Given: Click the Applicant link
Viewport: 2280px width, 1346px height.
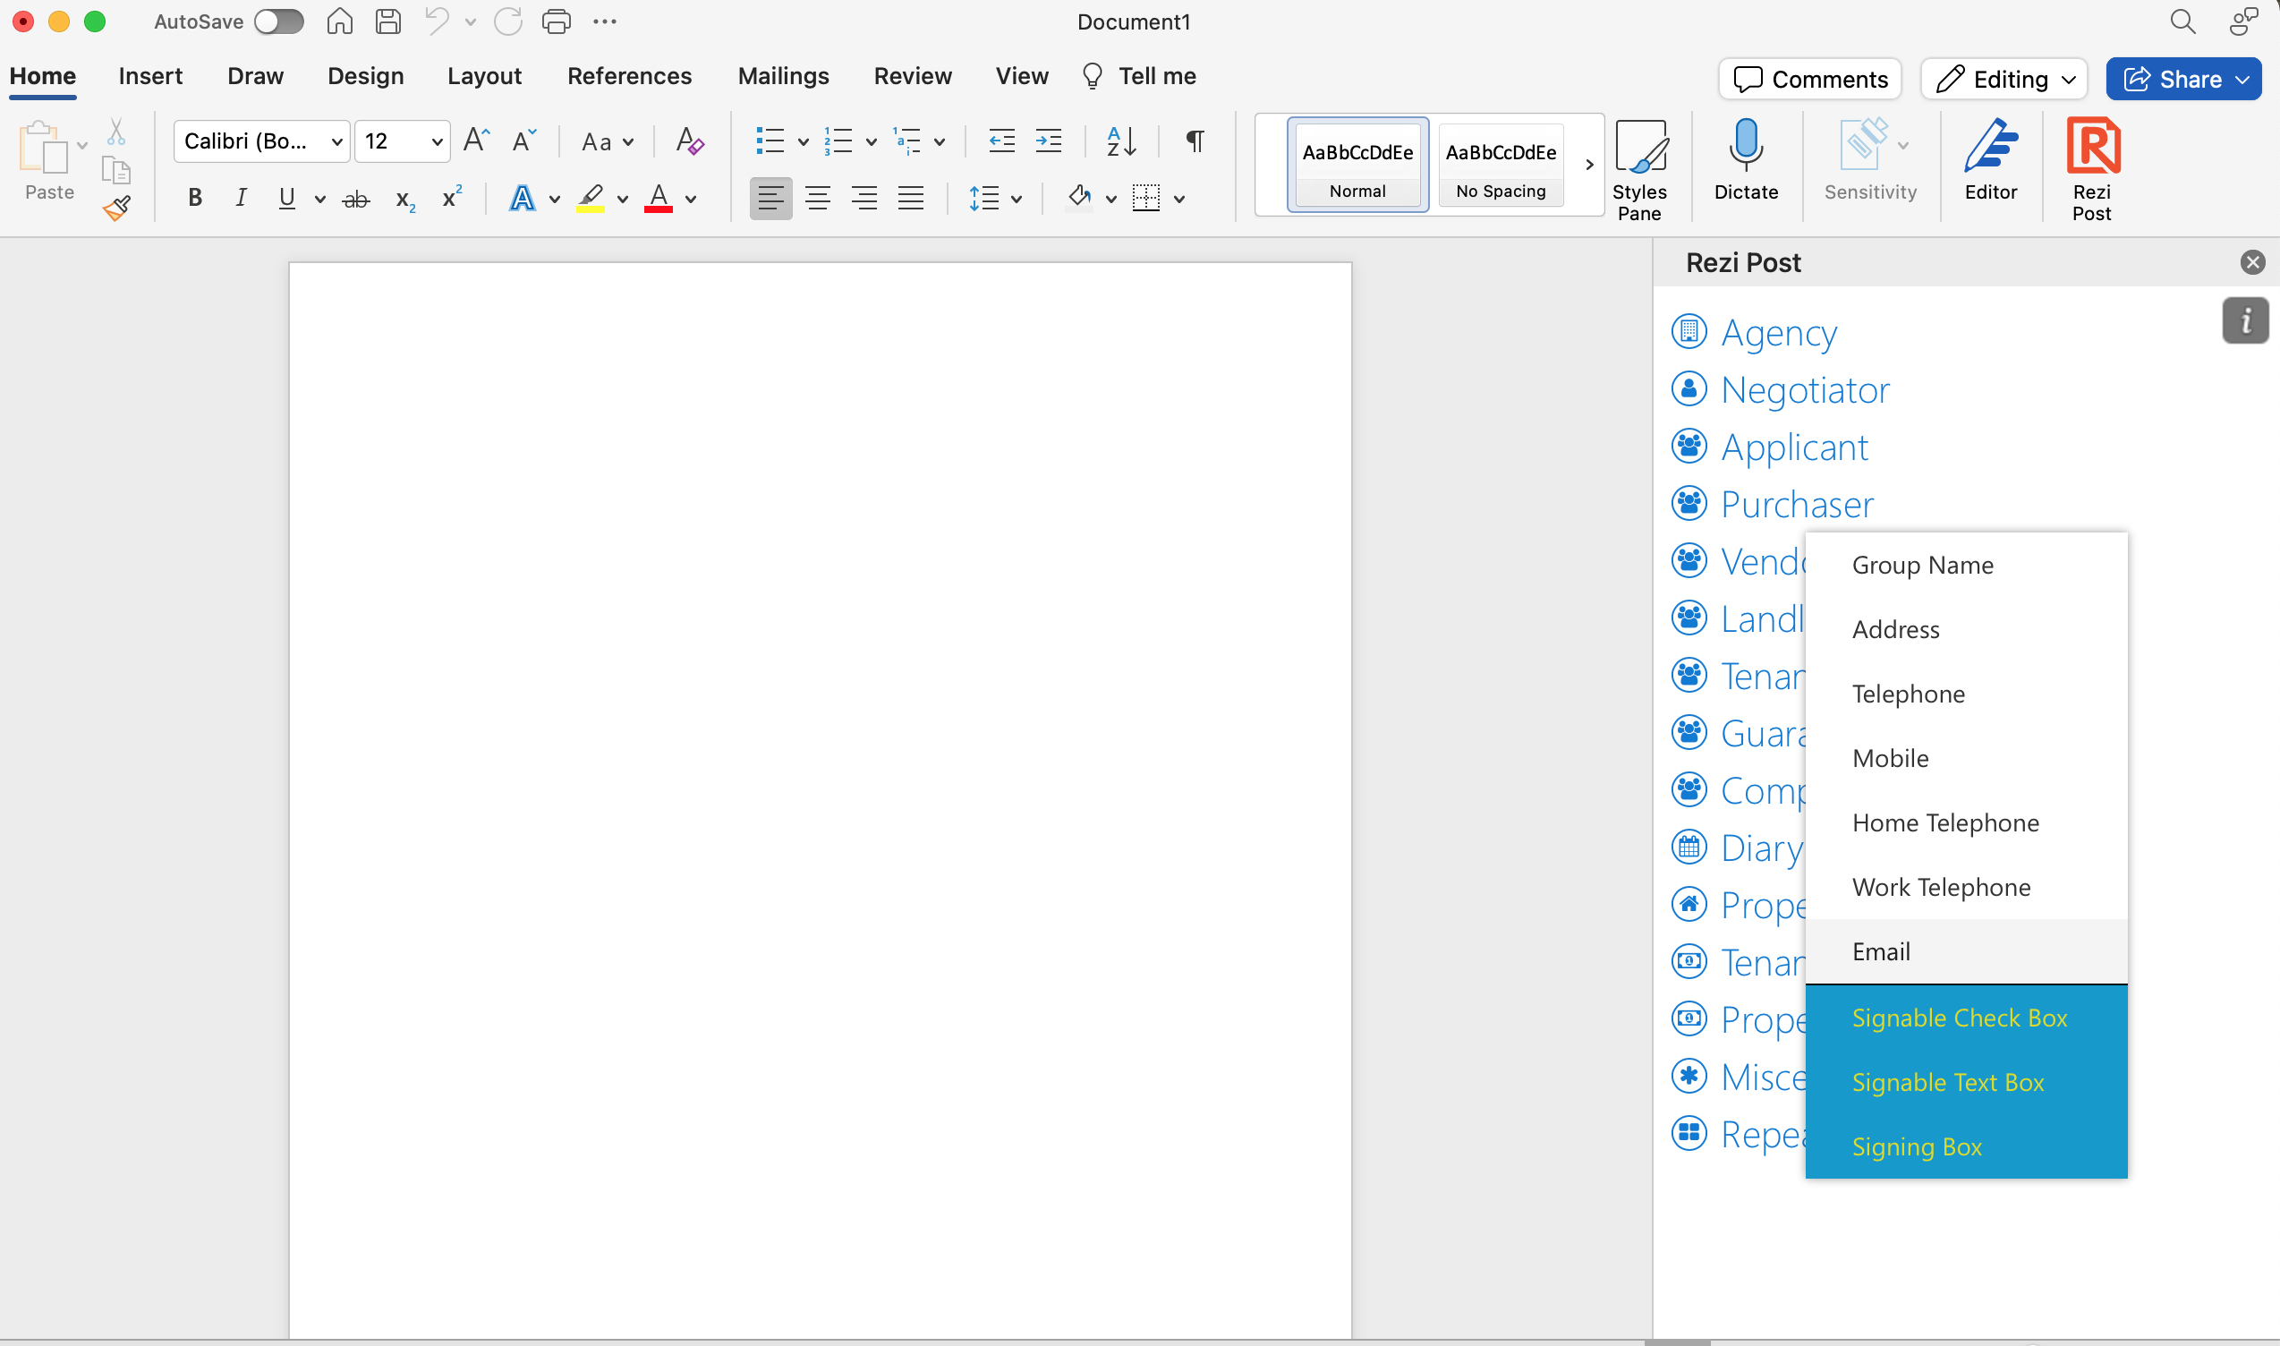Looking at the screenshot, I should click(1795, 447).
